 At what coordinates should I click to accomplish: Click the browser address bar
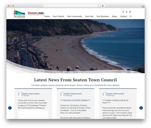(72, 6)
